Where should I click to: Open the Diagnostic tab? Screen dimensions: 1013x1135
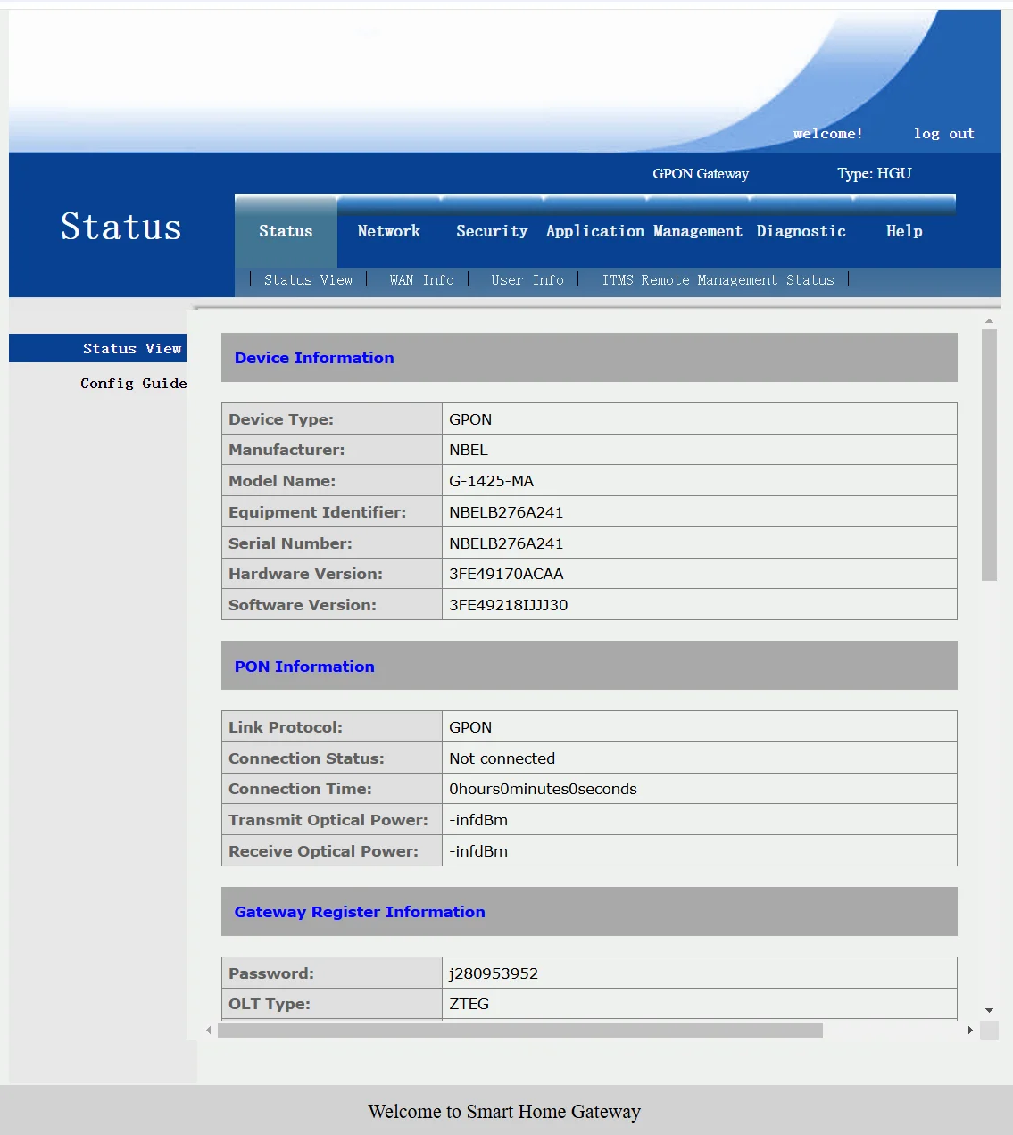tap(801, 231)
